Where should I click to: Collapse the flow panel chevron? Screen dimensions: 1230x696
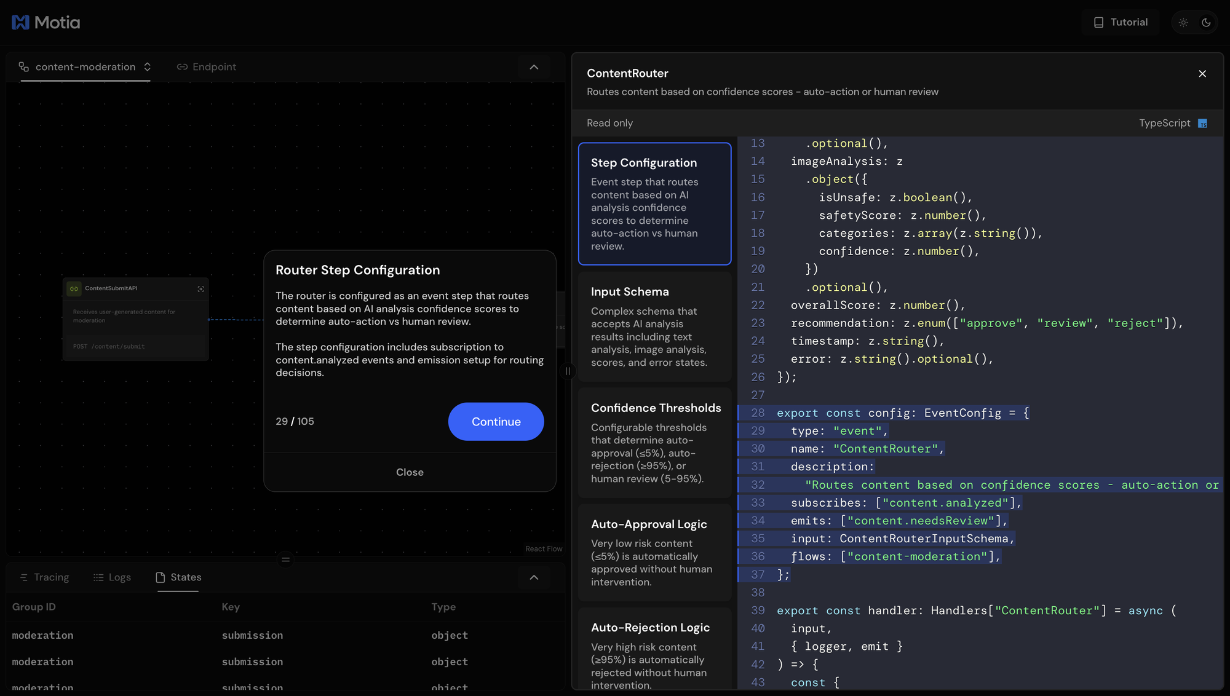[534, 67]
